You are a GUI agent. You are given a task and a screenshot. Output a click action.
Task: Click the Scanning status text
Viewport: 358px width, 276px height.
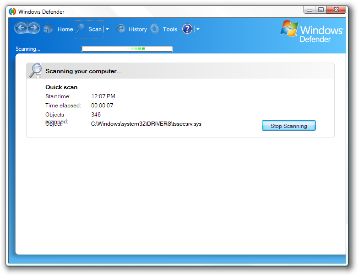click(28, 49)
